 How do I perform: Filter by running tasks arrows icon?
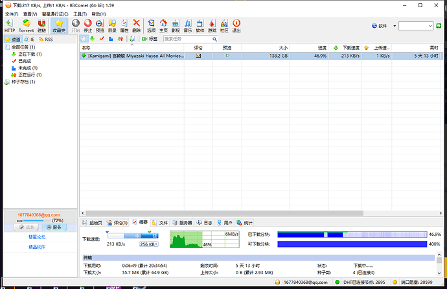tap(120, 39)
